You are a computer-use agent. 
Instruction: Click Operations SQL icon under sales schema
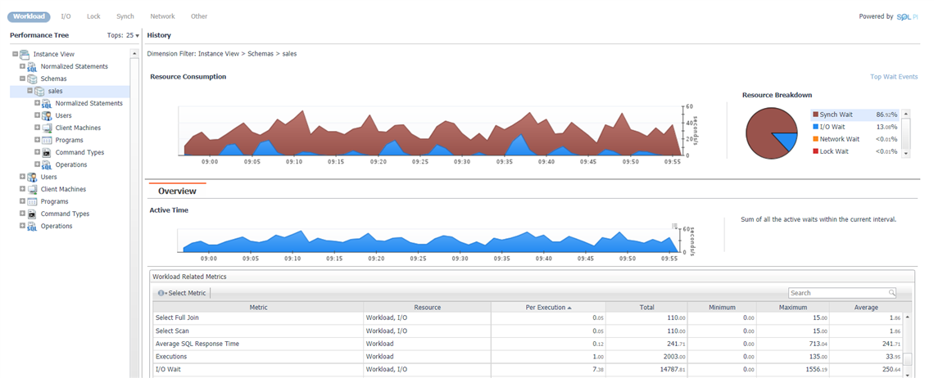click(x=47, y=165)
